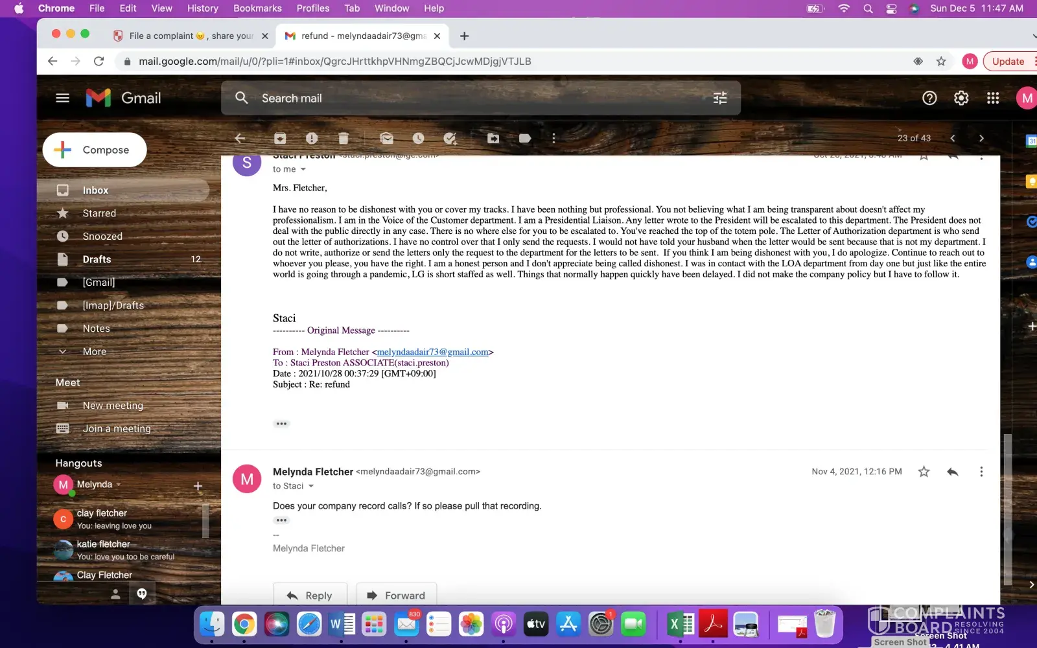The width and height of the screenshot is (1037, 648).
Task: Click in the Search mail field
Action: coord(480,98)
